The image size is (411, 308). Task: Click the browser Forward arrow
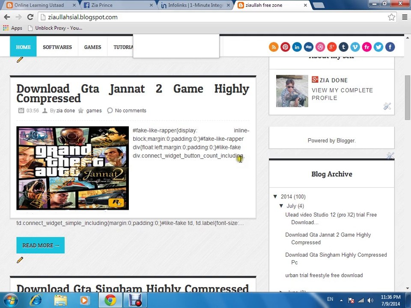18,17
